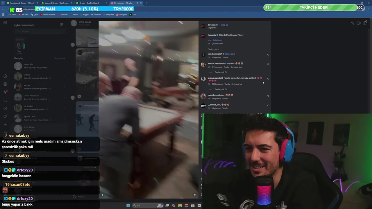The image size is (372, 209).
Task: View '111 beğenme' likes on bontle.modiselle's comment
Action: pyautogui.click(x=217, y=67)
